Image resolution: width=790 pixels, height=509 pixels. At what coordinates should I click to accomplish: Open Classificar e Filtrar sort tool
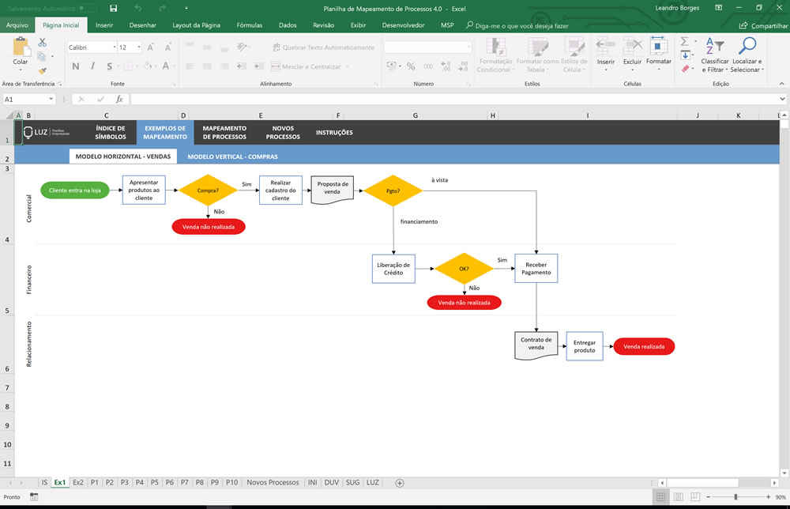714,55
